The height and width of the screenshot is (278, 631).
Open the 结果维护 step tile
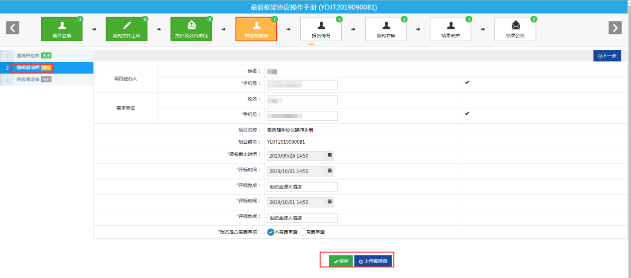[451, 29]
